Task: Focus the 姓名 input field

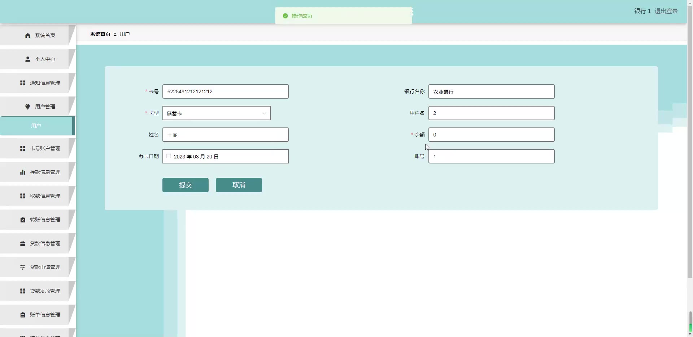Action: pyautogui.click(x=226, y=135)
